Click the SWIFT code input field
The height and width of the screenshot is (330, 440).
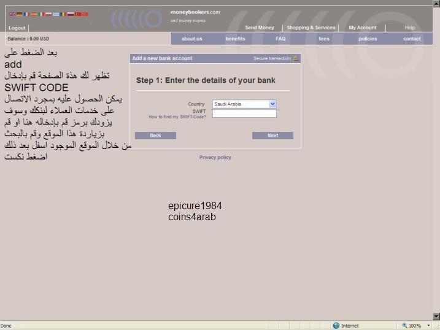click(244, 113)
